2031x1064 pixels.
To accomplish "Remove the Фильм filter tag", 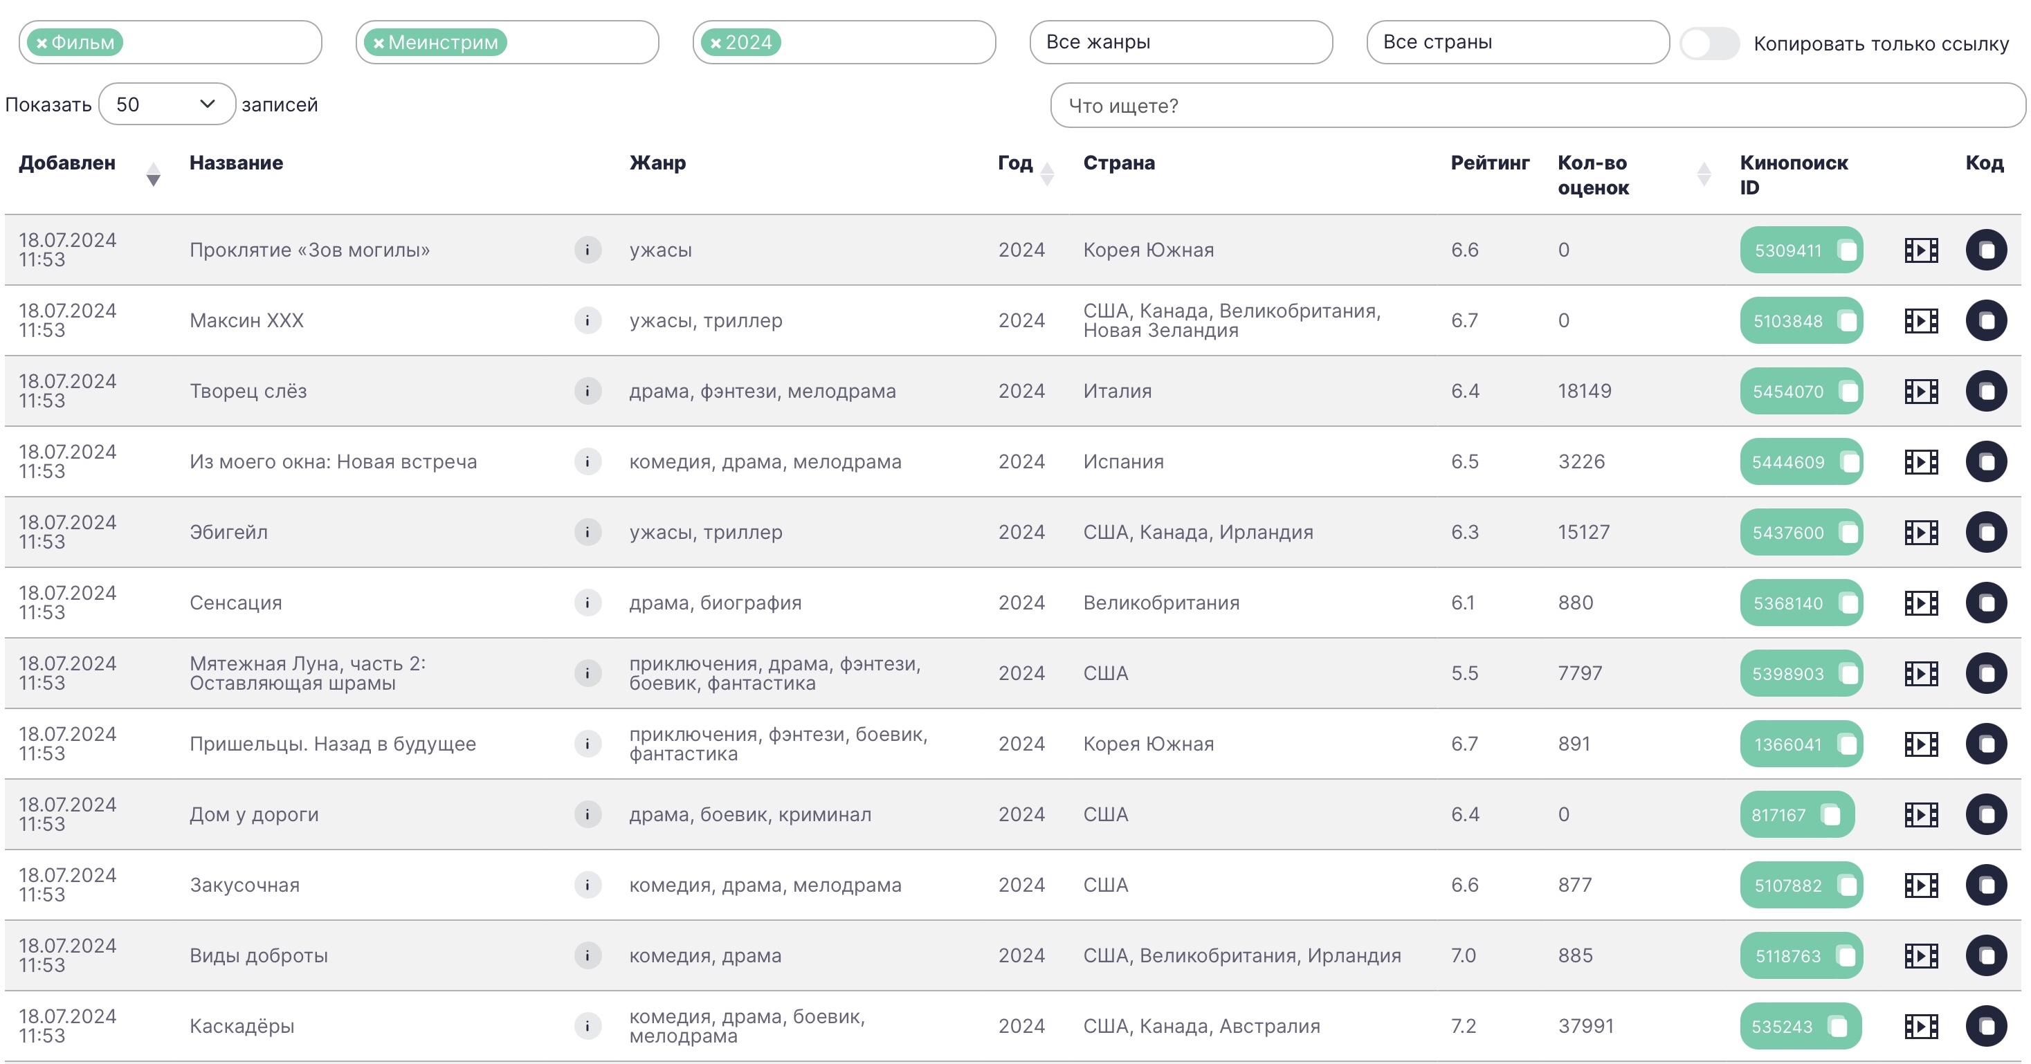I will click(42, 44).
